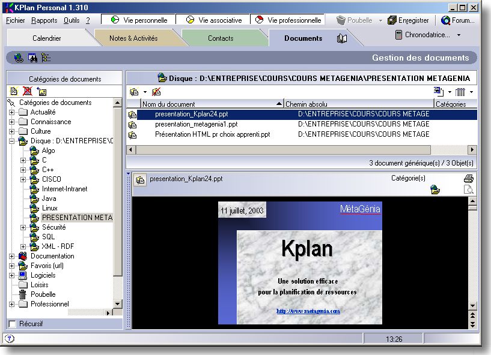Click the help icon in the status bar
The width and height of the screenshot is (491, 355).
10,338
